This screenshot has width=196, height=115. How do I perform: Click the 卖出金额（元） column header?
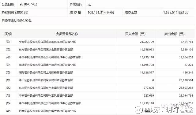(174, 34)
